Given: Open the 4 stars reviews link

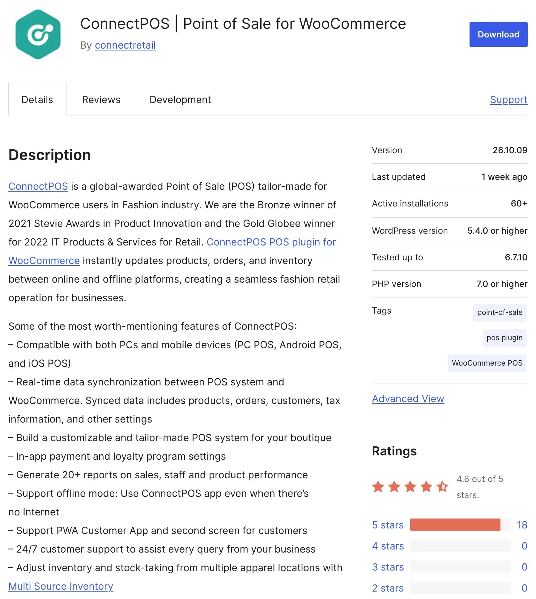Looking at the screenshot, I should click(388, 546).
